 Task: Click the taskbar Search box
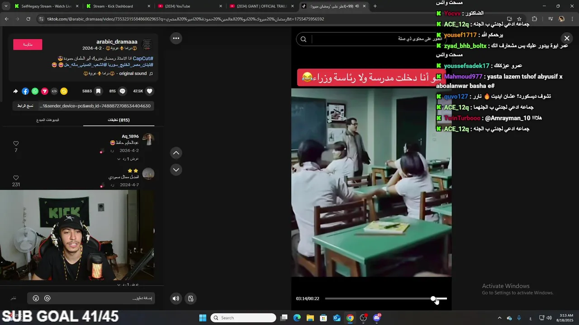click(243, 318)
